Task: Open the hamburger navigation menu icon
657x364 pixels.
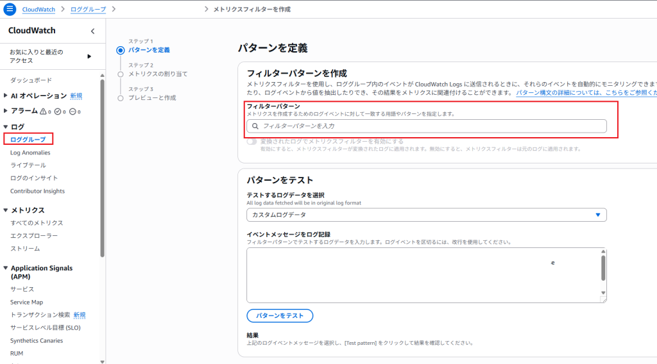Action: click(x=10, y=9)
